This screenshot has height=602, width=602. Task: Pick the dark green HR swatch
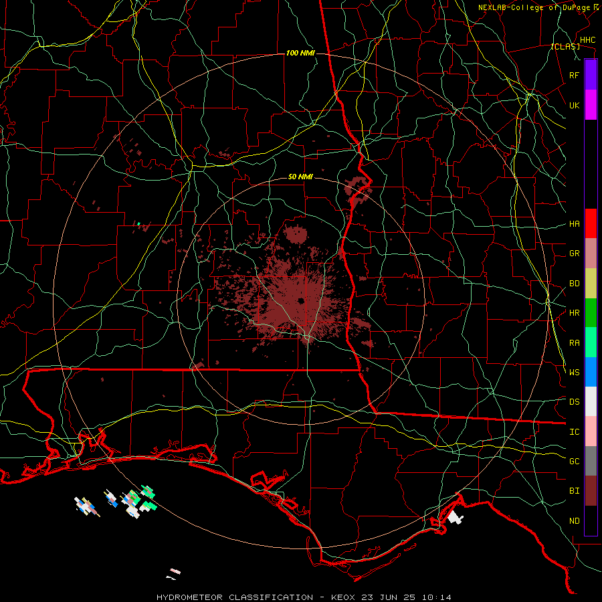(591, 312)
